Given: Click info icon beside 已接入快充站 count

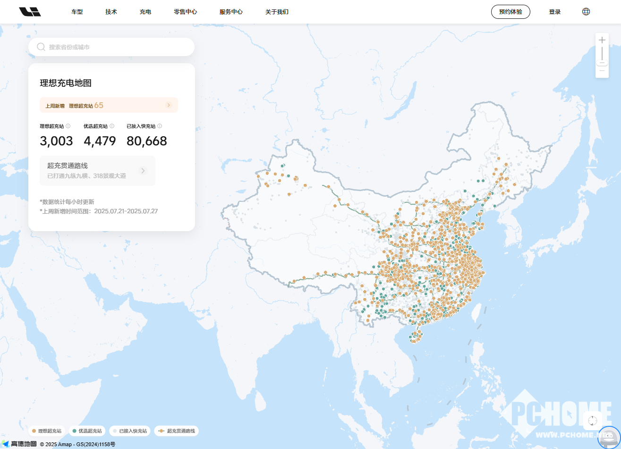Looking at the screenshot, I should pos(160,126).
